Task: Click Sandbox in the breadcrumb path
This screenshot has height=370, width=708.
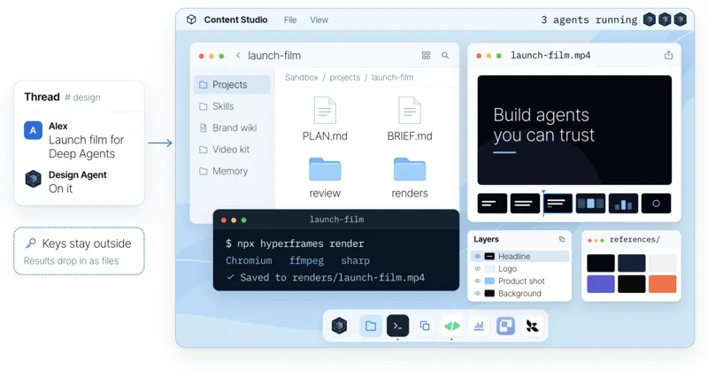Action: (301, 77)
